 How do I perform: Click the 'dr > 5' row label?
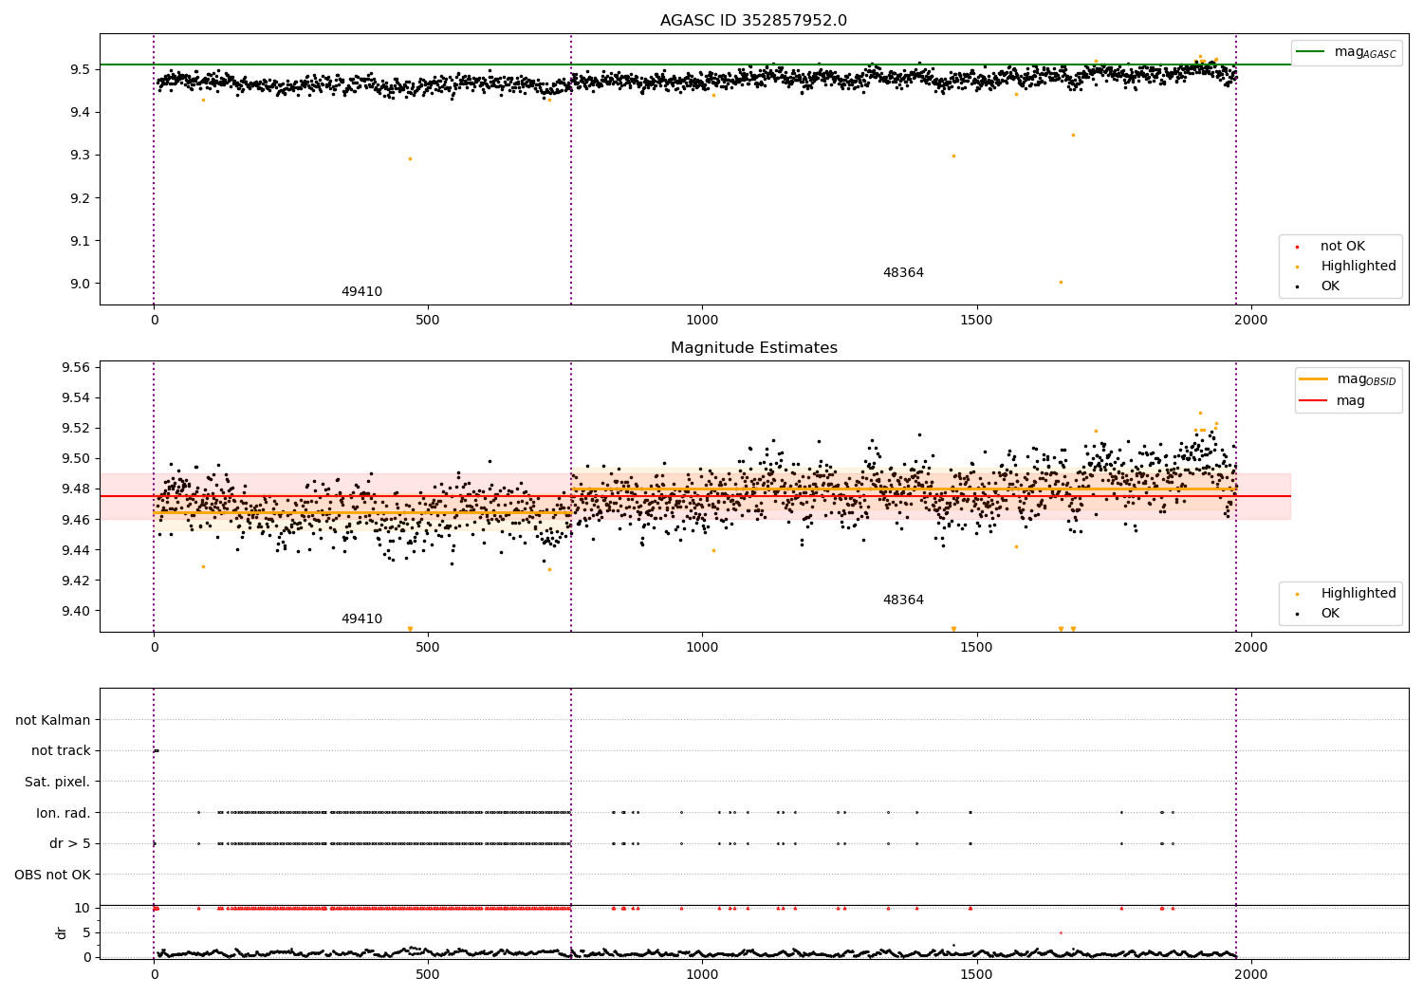pyautogui.click(x=70, y=844)
